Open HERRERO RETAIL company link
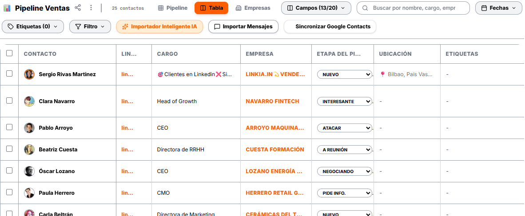The width and height of the screenshot is (525, 216). point(274,193)
